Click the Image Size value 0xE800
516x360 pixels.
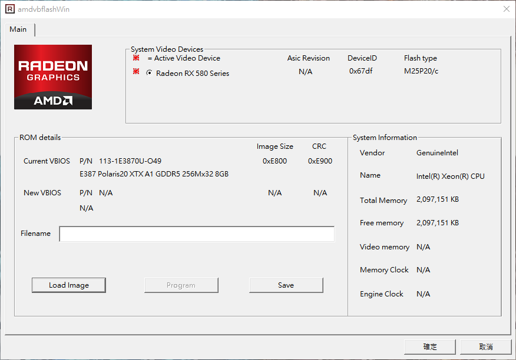[x=274, y=161]
